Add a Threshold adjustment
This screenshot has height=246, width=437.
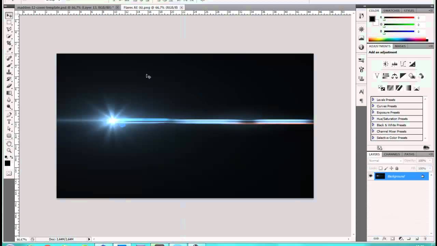(x=399, y=88)
